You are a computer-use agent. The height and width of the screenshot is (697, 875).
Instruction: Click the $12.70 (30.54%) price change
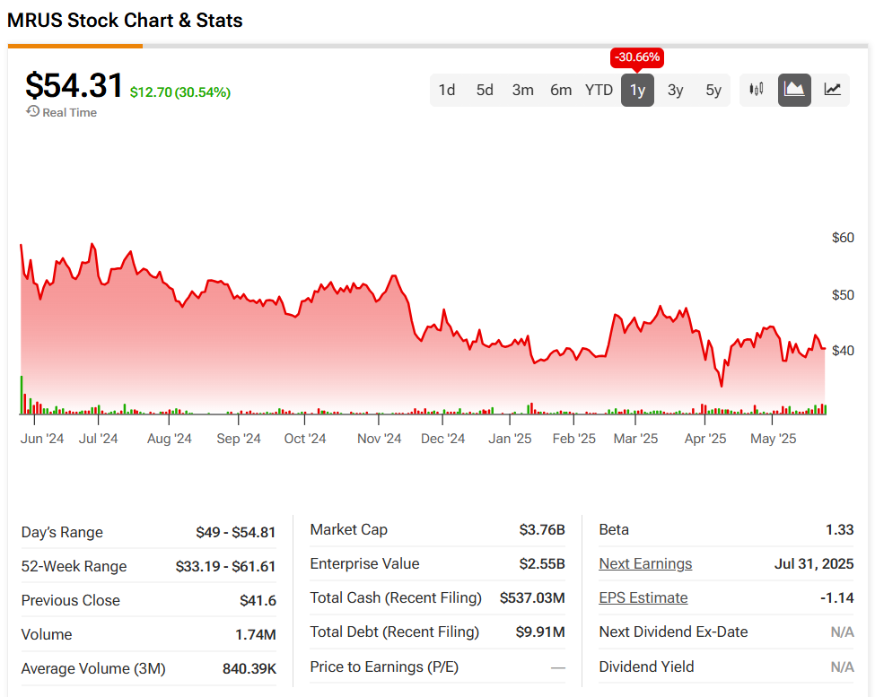(180, 92)
